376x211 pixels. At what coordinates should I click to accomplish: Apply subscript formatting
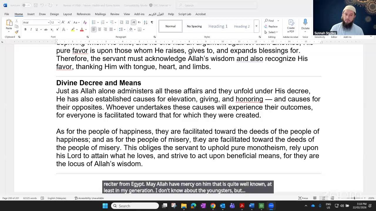(x=52, y=29)
